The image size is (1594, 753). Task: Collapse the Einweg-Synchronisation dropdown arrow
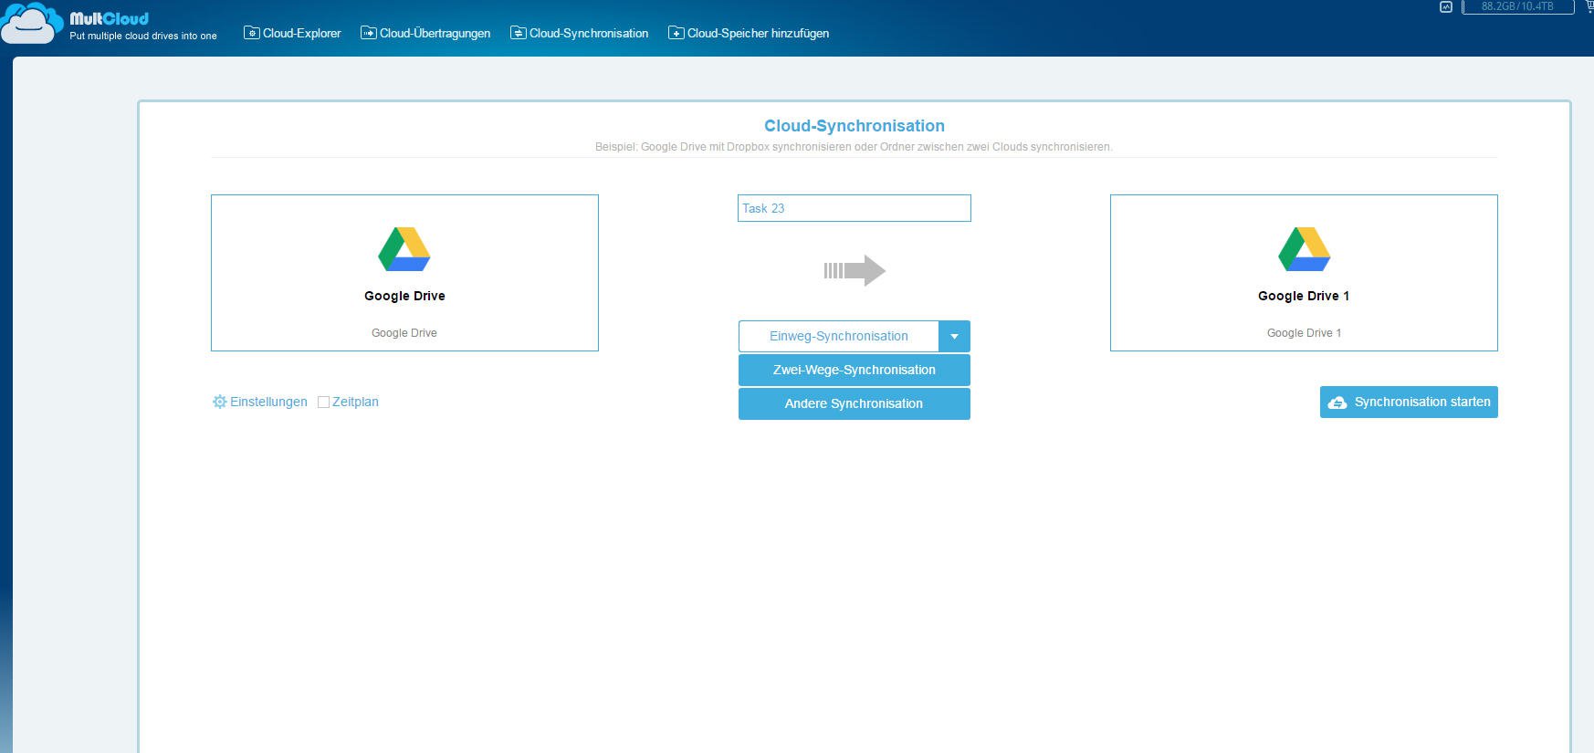coord(954,336)
